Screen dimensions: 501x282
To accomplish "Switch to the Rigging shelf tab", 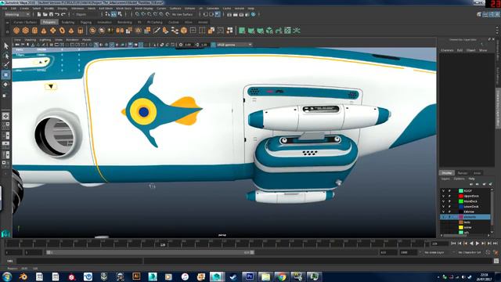I will click(x=85, y=23).
